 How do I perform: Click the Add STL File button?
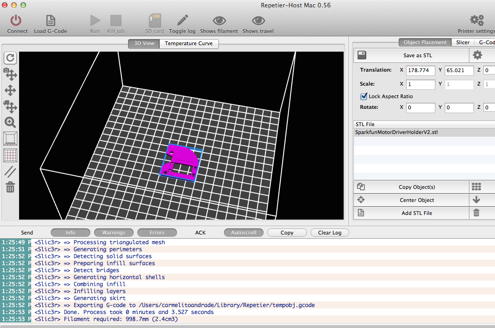click(417, 213)
